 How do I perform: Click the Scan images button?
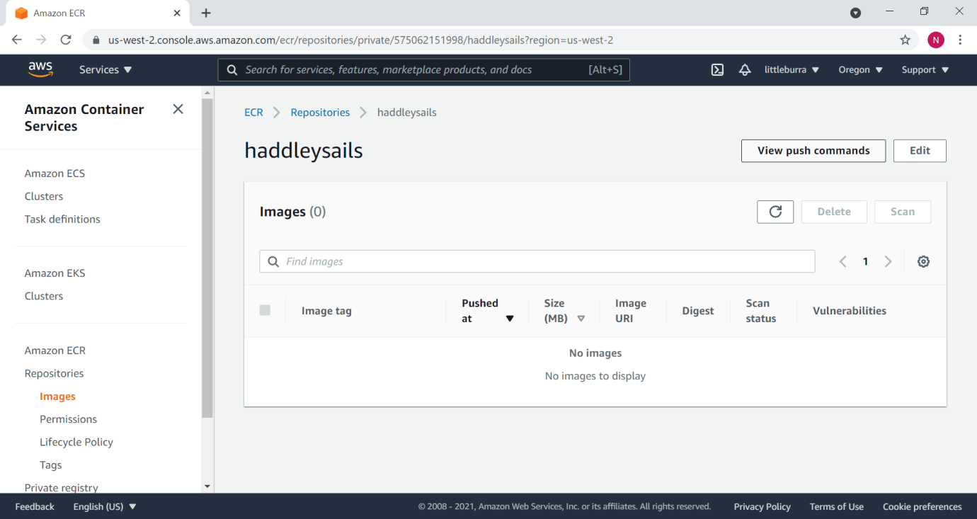coord(903,212)
